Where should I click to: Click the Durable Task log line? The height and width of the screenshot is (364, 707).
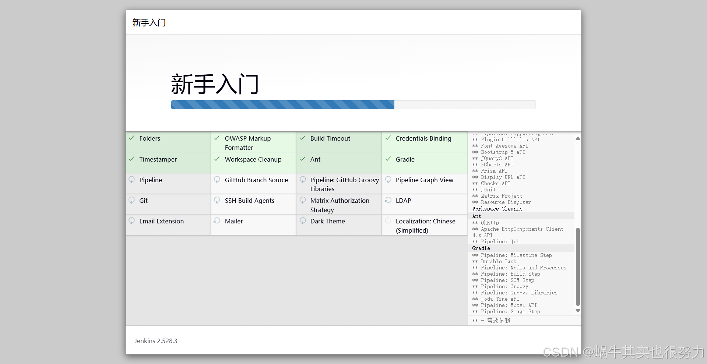point(494,261)
